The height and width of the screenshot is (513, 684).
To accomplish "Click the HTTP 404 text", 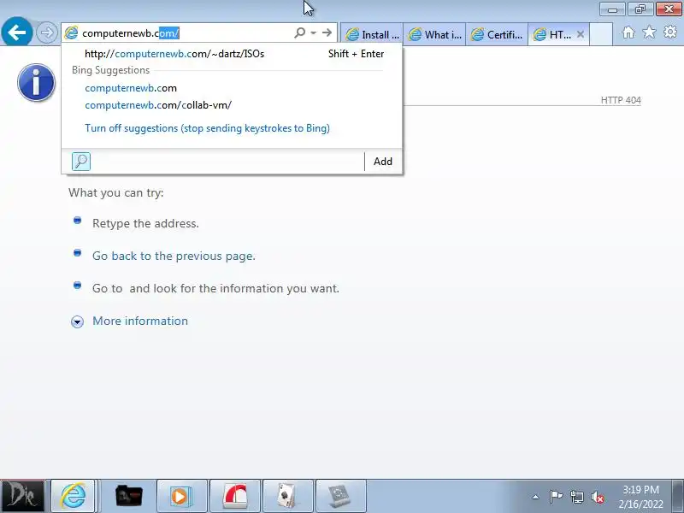I will pos(621,100).
